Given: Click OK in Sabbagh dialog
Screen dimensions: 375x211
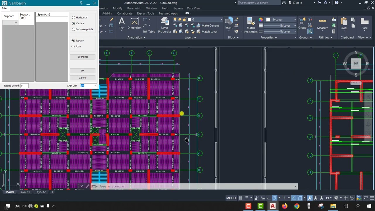Looking at the screenshot, I should point(83,71).
